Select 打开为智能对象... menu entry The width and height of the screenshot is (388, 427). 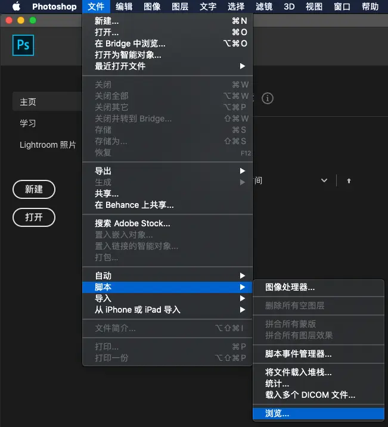tap(167, 55)
